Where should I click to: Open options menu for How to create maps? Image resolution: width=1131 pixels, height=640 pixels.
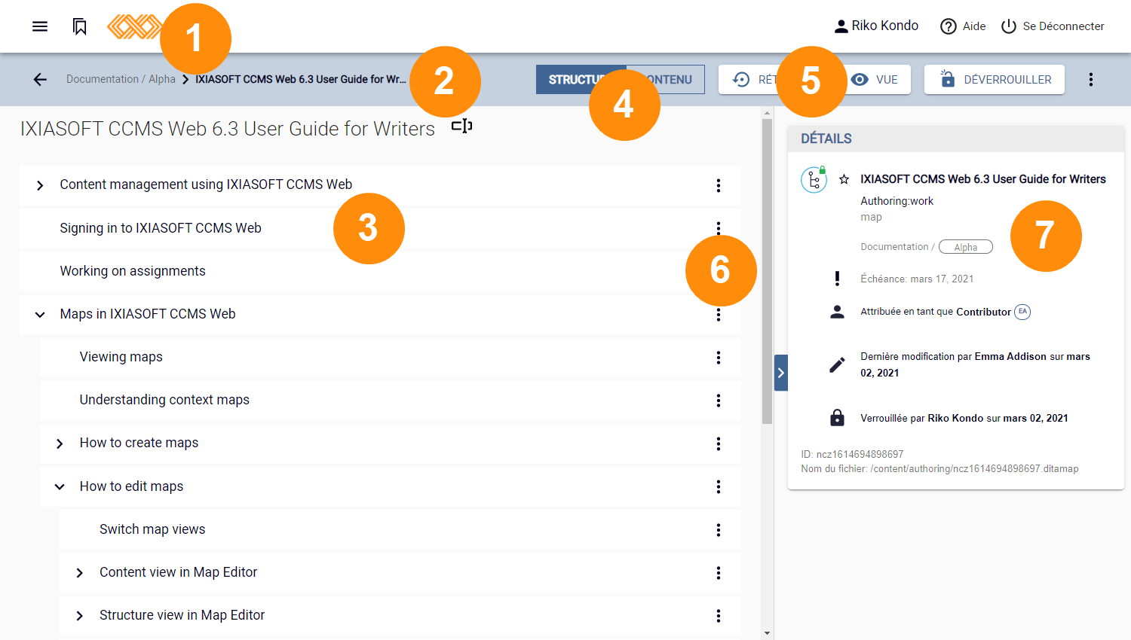718,443
